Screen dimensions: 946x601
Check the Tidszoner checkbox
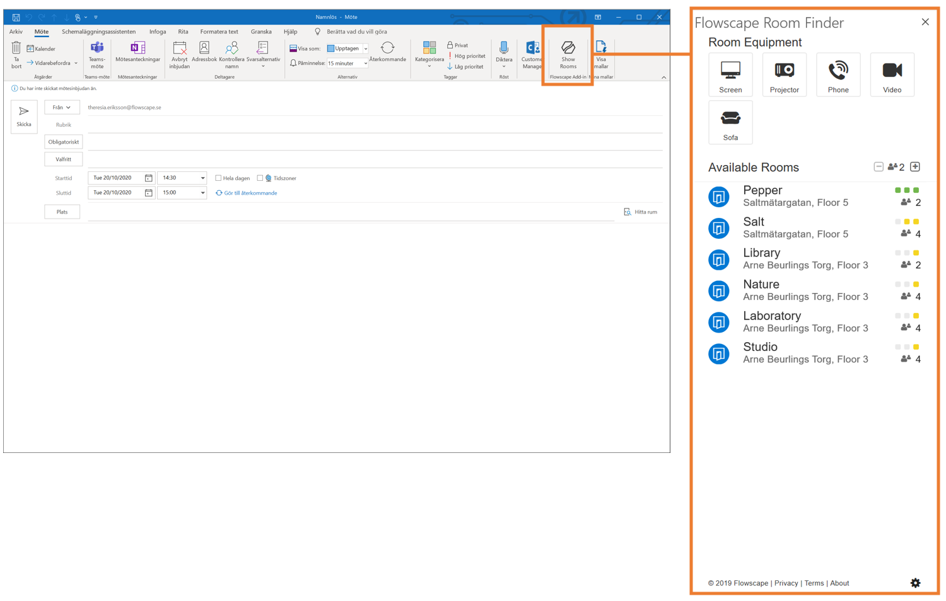(x=260, y=178)
